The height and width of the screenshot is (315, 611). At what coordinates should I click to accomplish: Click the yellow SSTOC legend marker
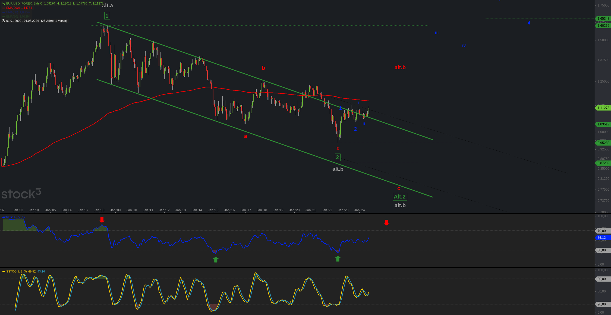(x=4, y=272)
